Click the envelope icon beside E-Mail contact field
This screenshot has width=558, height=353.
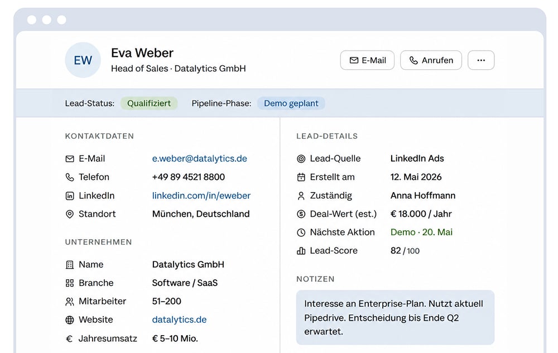70,159
